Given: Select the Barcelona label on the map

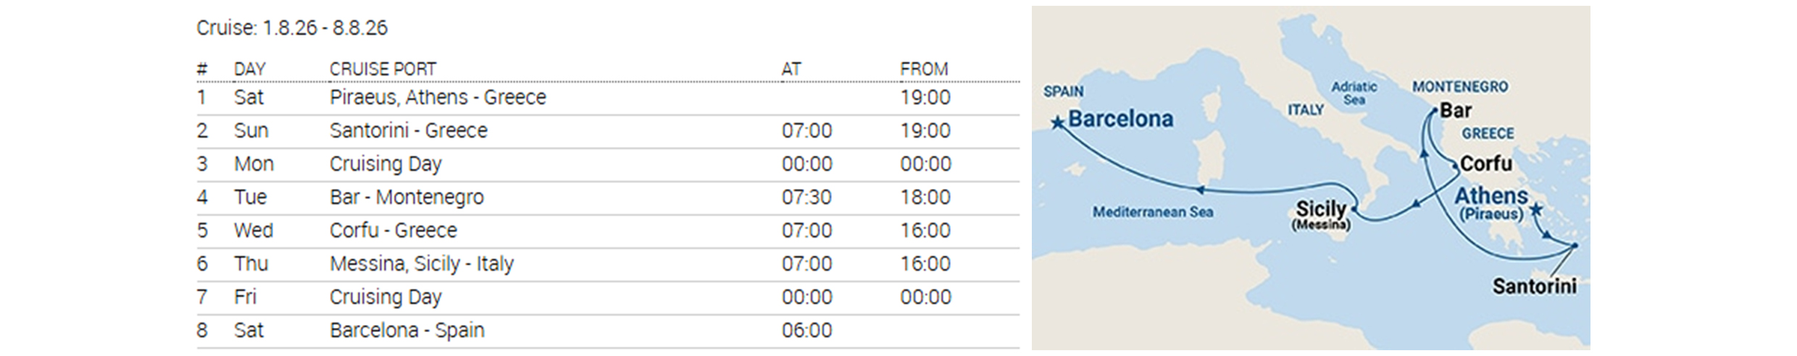Looking at the screenshot, I should pos(1120,119).
